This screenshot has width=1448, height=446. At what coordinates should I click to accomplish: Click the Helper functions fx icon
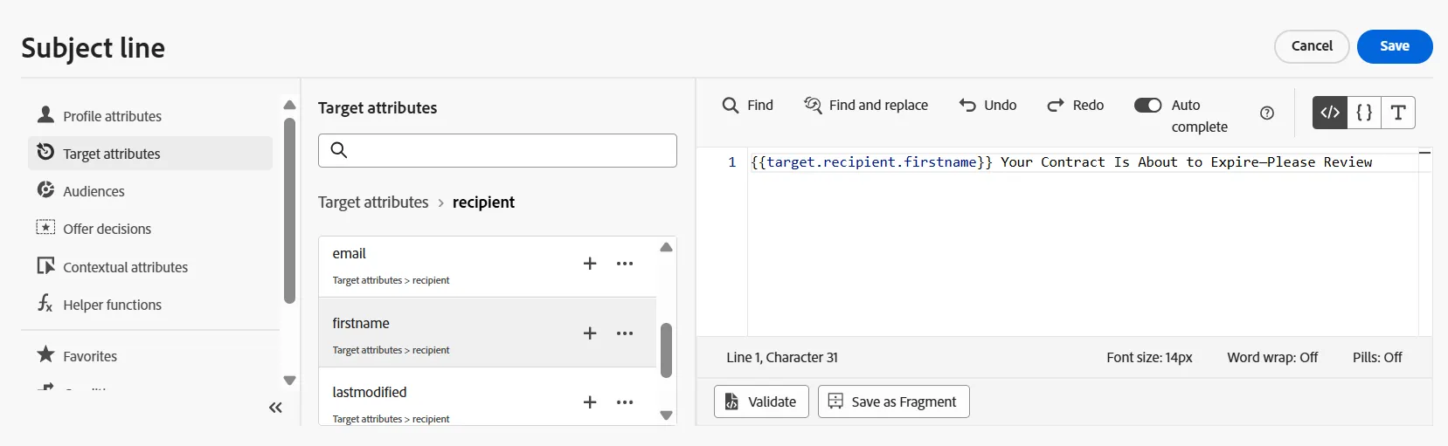[x=45, y=303]
